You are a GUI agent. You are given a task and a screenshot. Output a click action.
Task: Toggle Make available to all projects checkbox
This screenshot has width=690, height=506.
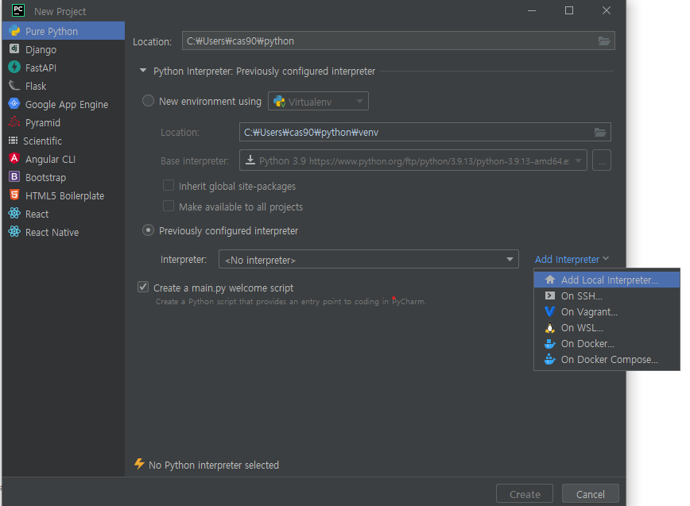pyautogui.click(x=168, y=206)
